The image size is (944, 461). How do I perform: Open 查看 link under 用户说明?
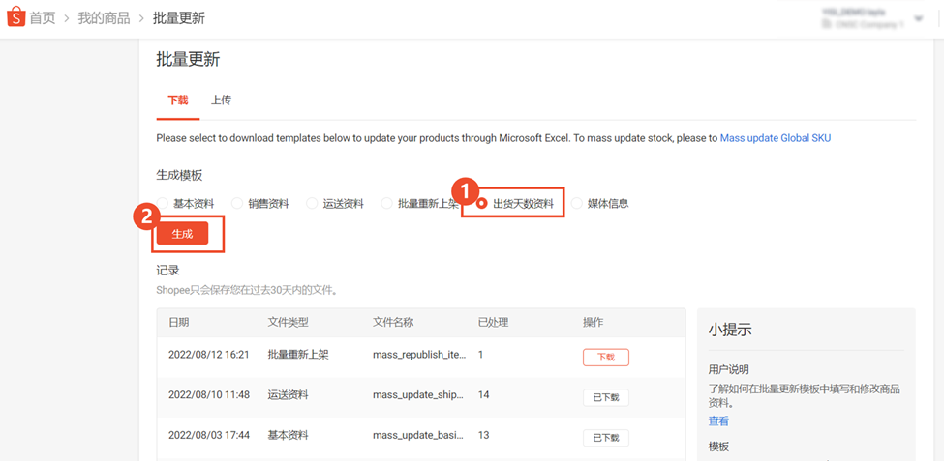pyautogui.click(x=718, y=421)
